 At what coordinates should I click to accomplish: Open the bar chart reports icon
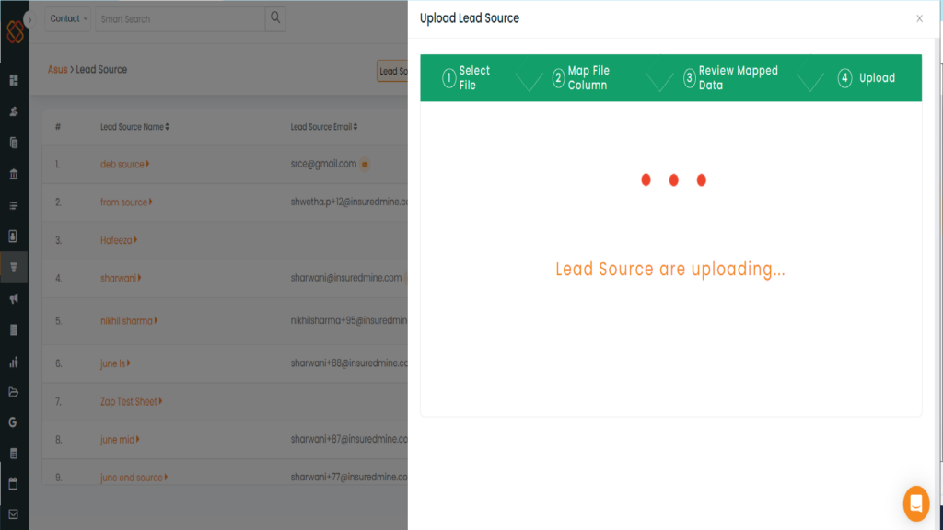14,361
